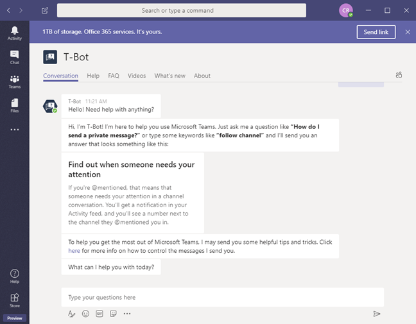Screen dimensions: 416x324
Task: Click the Preview badge
Action: point(15,318)
